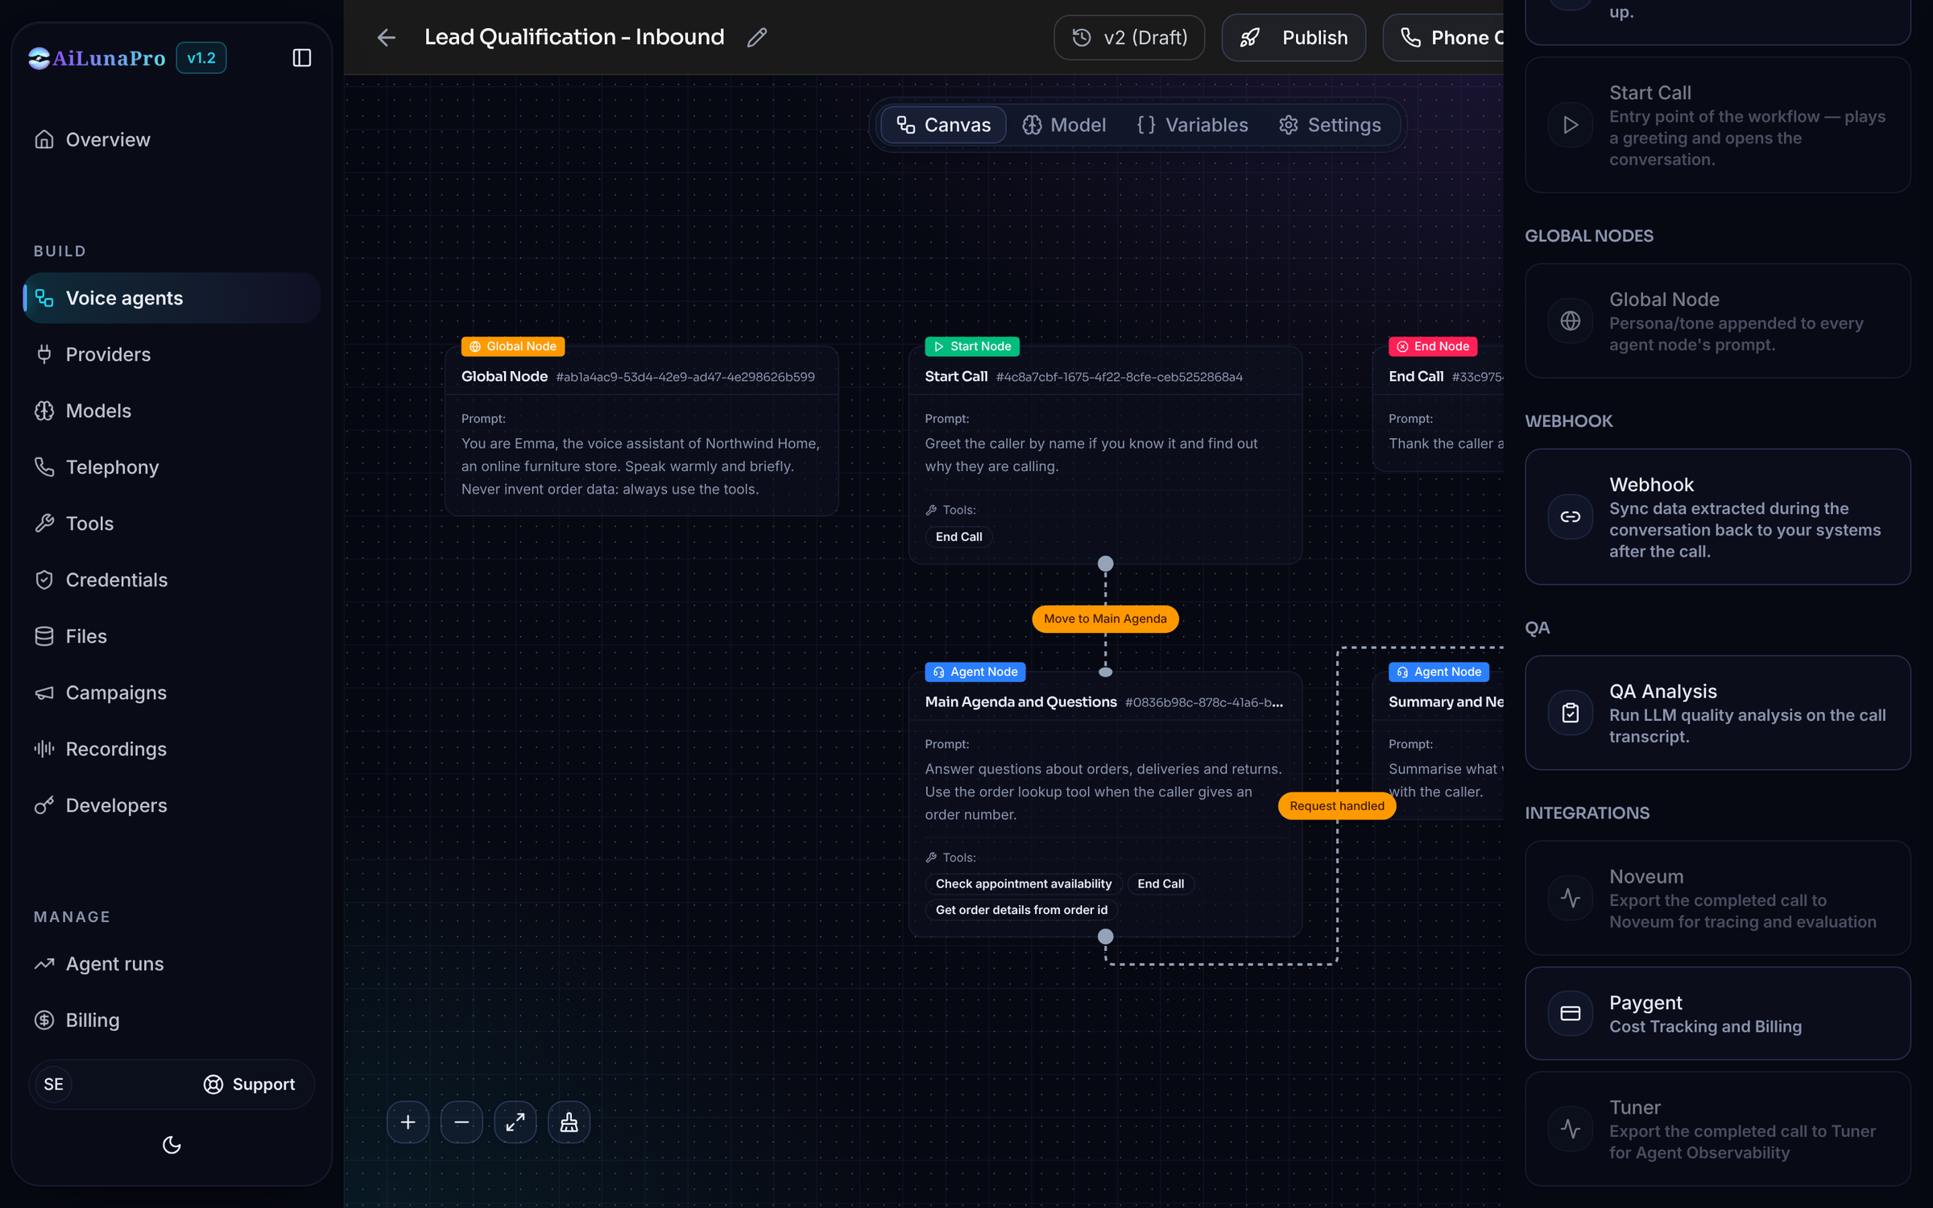This screenshot has width=1933, height=1208.
Task: Click the Main Agenda and Questions title
Action: coord(1020,702)
